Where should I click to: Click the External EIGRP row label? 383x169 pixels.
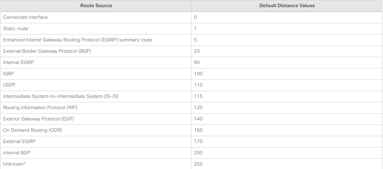(19, 141)
